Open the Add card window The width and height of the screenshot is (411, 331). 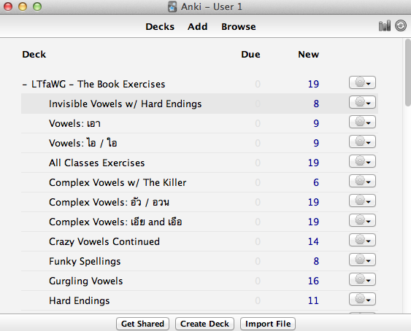[197, 26]
